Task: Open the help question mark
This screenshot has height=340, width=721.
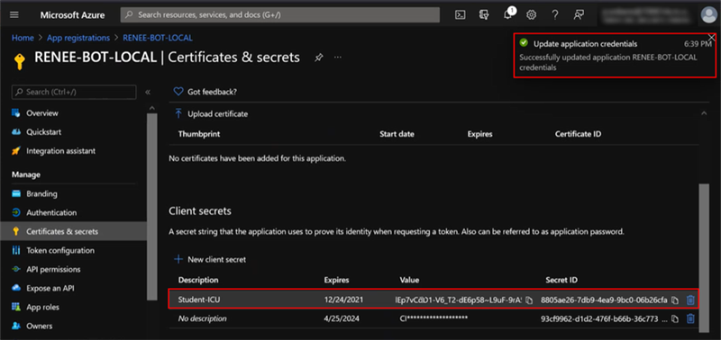Action: coord(555,14)
